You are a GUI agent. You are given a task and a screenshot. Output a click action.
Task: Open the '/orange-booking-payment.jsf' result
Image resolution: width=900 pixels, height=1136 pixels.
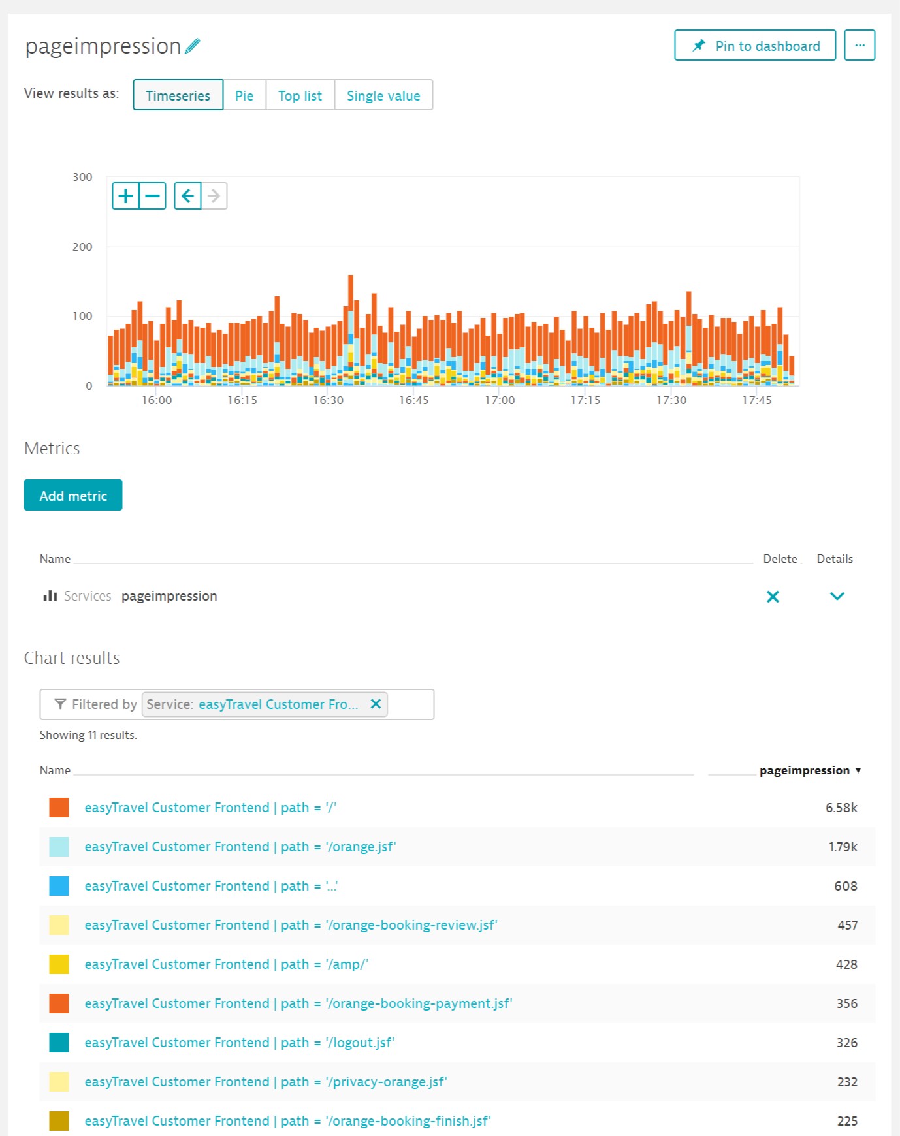point(298,1003)
